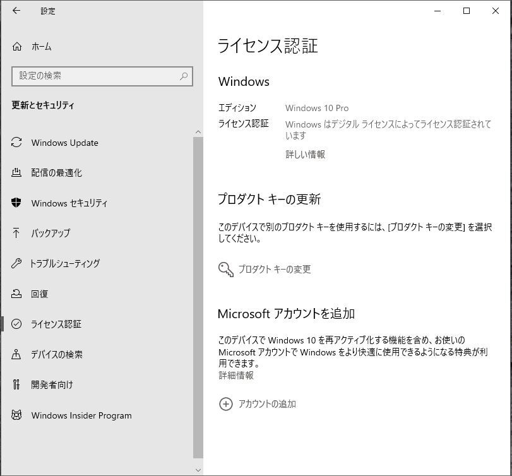Click sidebar scrollbar down arrow
Screen dimensions: 512x476
pos(198,470)
